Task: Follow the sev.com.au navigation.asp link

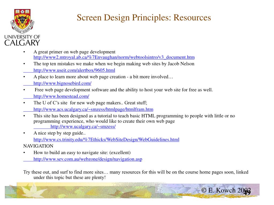Action: pos(88,159)
